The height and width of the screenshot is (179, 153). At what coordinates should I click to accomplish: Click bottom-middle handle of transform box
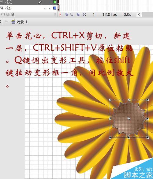click(129, 138)
